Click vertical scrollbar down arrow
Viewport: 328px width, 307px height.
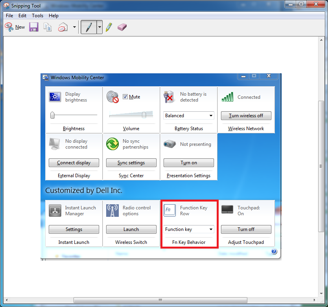tap(321, 293)
